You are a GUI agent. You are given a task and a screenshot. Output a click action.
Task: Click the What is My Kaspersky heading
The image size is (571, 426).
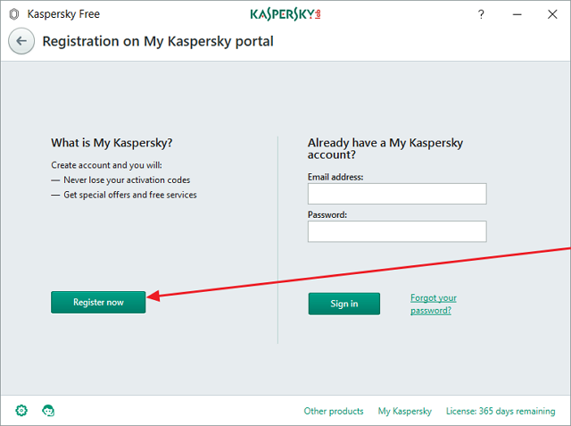[112, 143]
